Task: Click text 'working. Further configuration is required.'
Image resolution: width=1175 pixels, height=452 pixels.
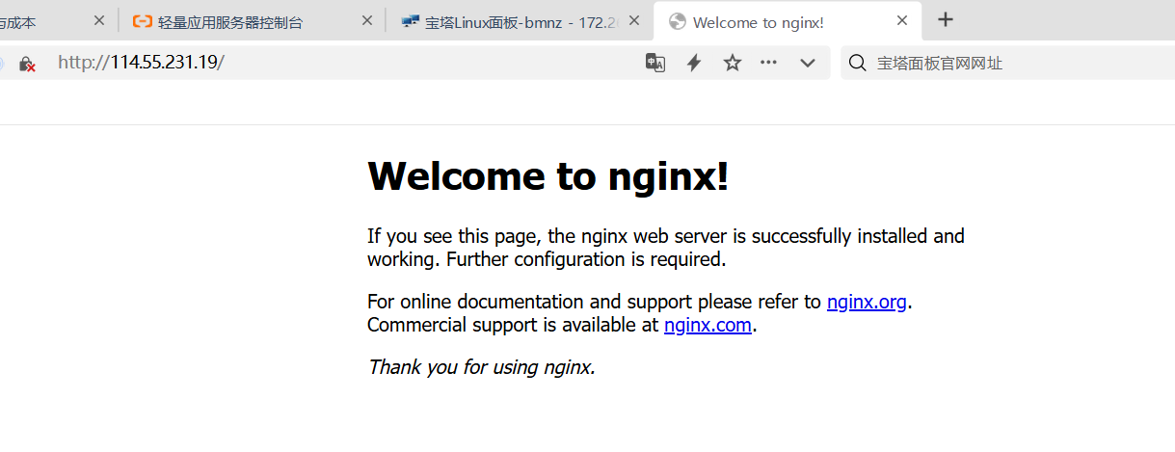Action: (x=547, y=259)
